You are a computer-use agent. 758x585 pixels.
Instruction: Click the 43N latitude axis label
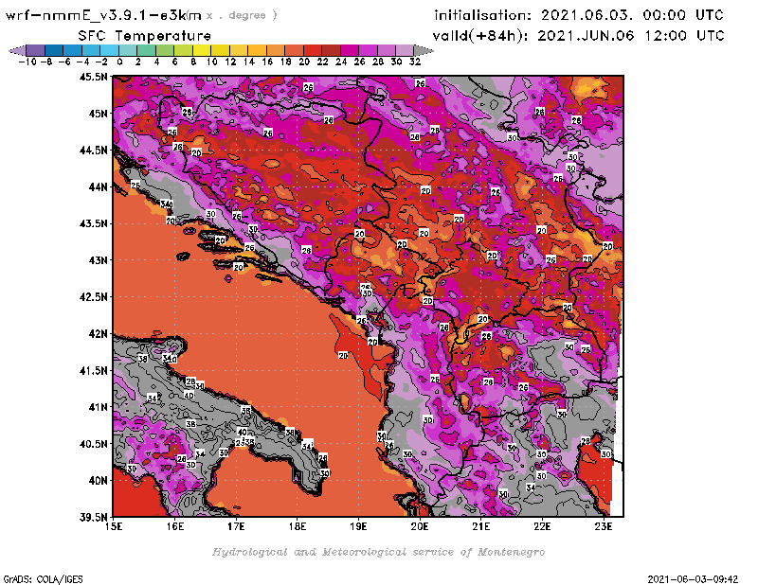pos(98,260)
